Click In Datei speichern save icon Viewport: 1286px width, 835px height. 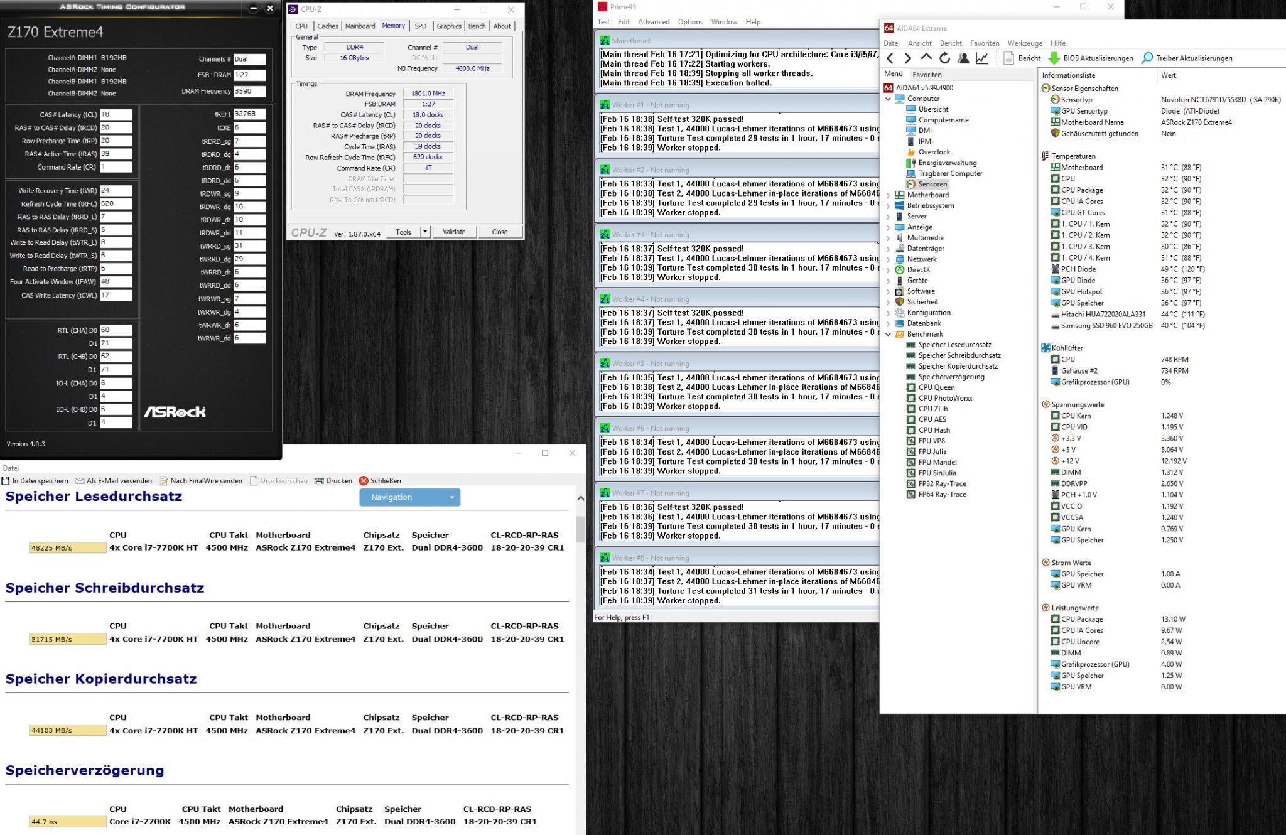[x=6, y=481]
